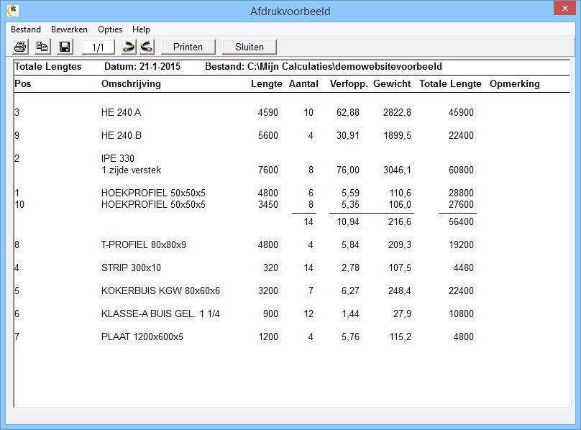Image resolution: width=581 pixels, height=430 pixels.
Task: Click the Gewicht column header
Action: [392, 83]
